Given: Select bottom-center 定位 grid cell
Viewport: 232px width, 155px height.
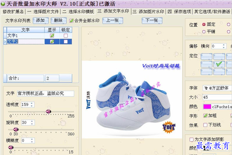Looking at the screenshot, I should [219, 72].
